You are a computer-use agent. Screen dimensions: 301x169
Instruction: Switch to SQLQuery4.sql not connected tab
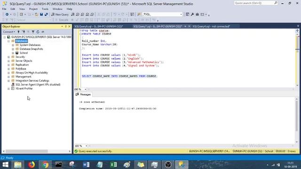(x=211, y=26)
